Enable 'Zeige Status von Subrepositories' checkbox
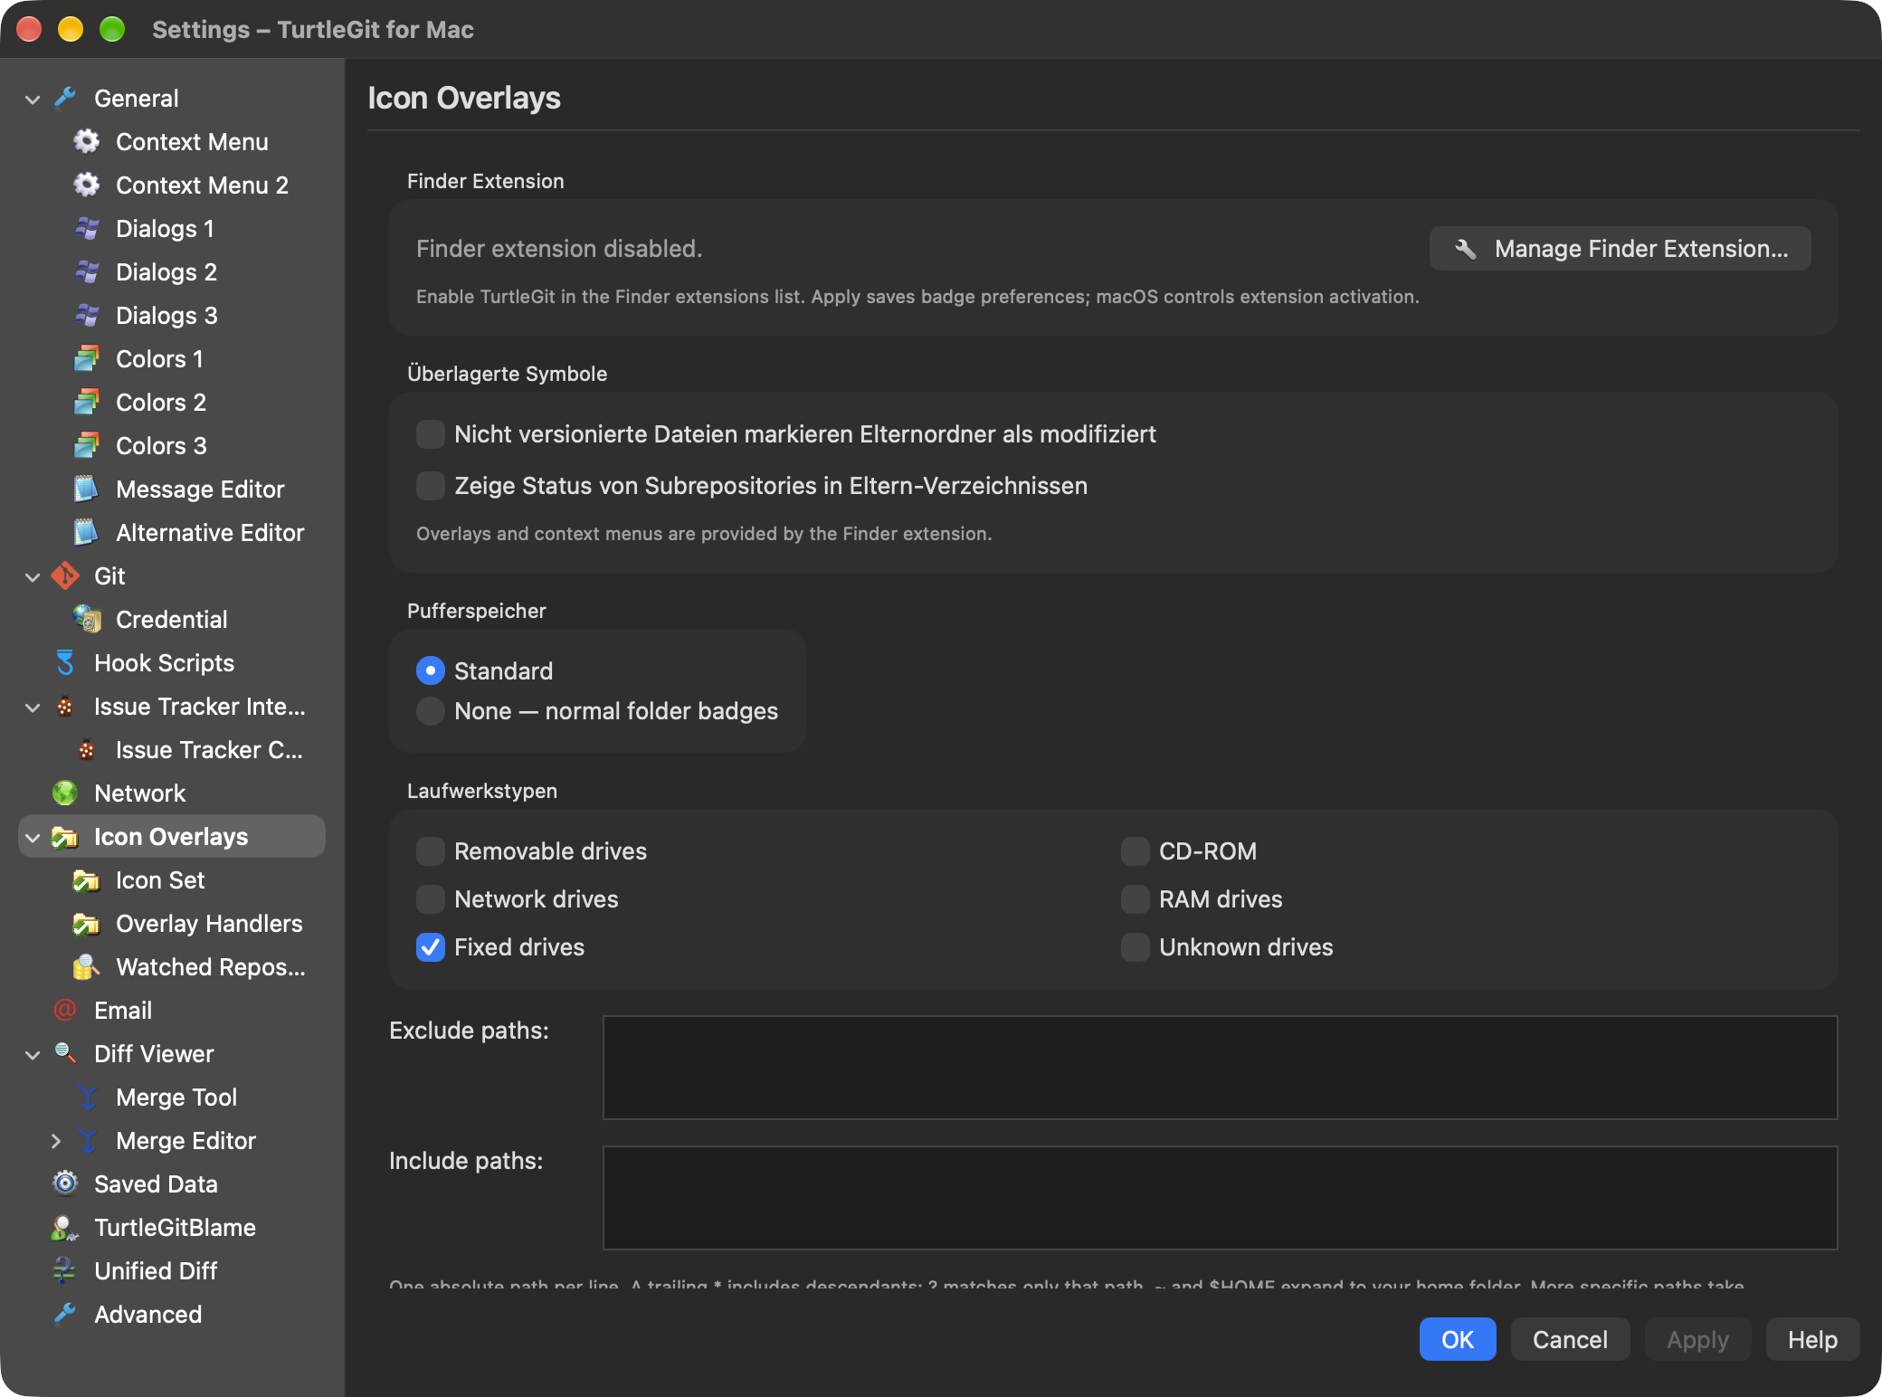 click(431, 486)
